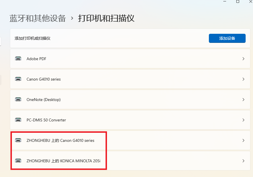Click the printer icon beside PC-DMIS 50 Converter
Image resolution: width=253 pixels, height=177 pixels.
coord(18,120)
